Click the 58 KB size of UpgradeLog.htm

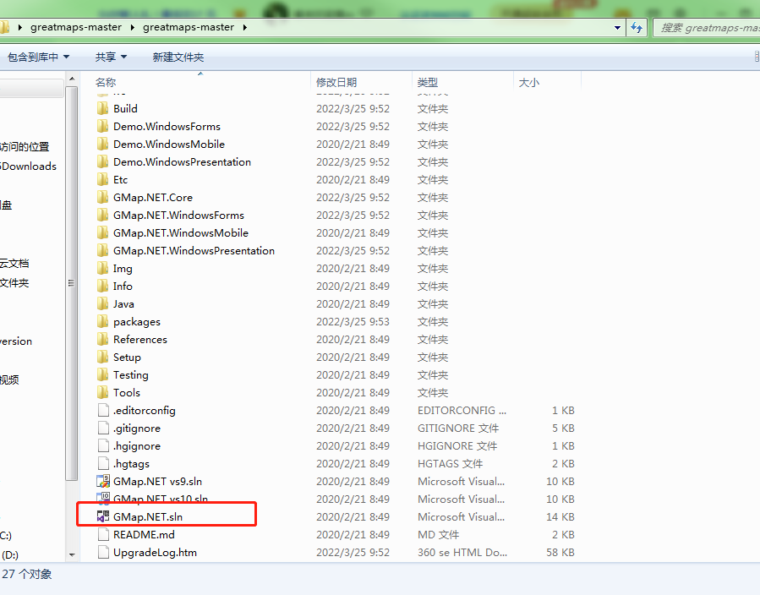point(560,553)
